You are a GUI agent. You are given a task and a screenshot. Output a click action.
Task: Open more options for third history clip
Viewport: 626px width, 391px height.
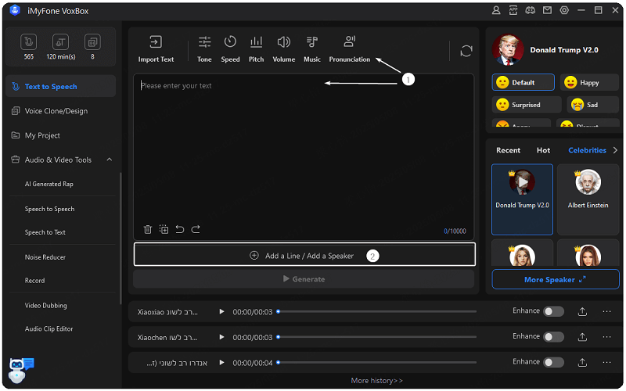coord(606,363)
